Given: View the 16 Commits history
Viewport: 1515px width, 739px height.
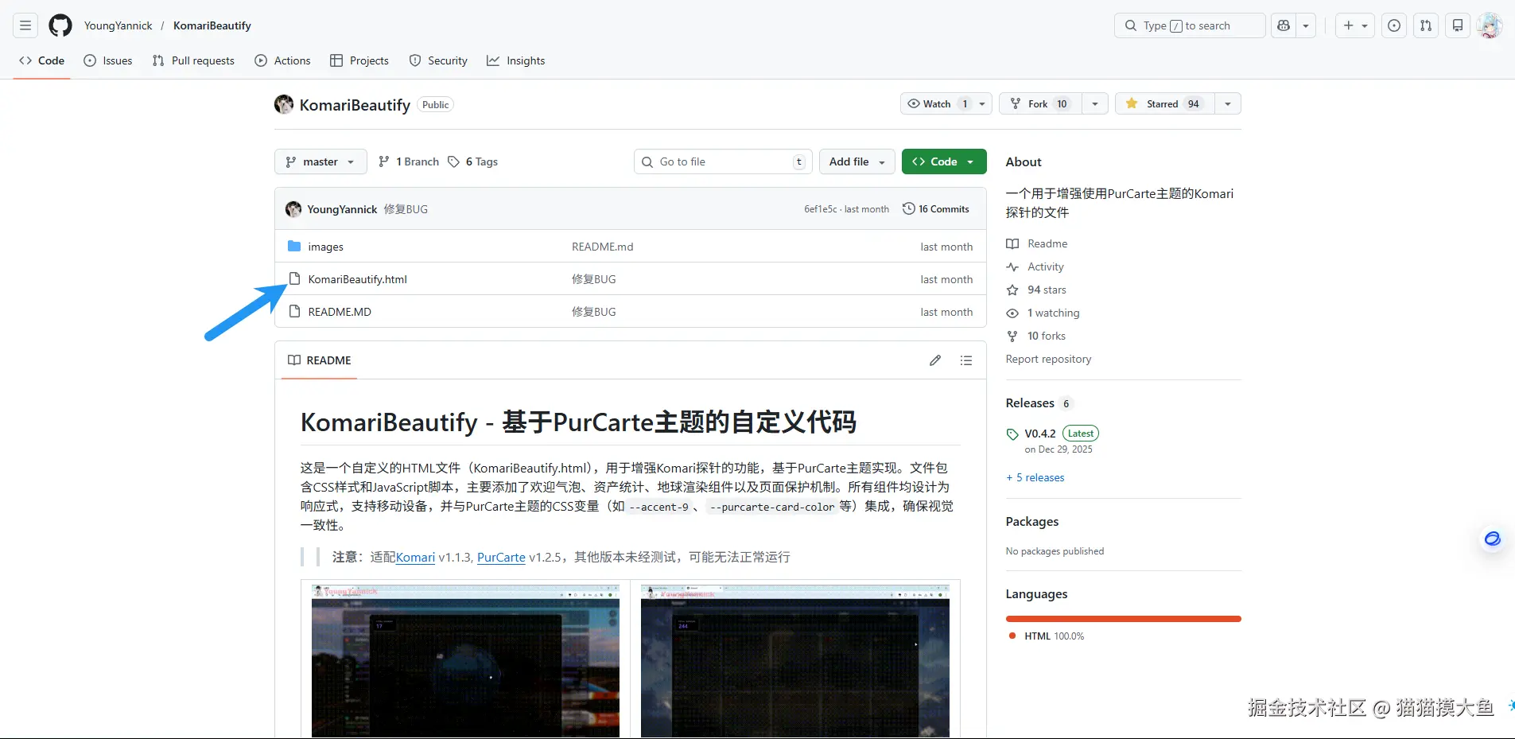Looking at the screenshot, I should 936,209.
